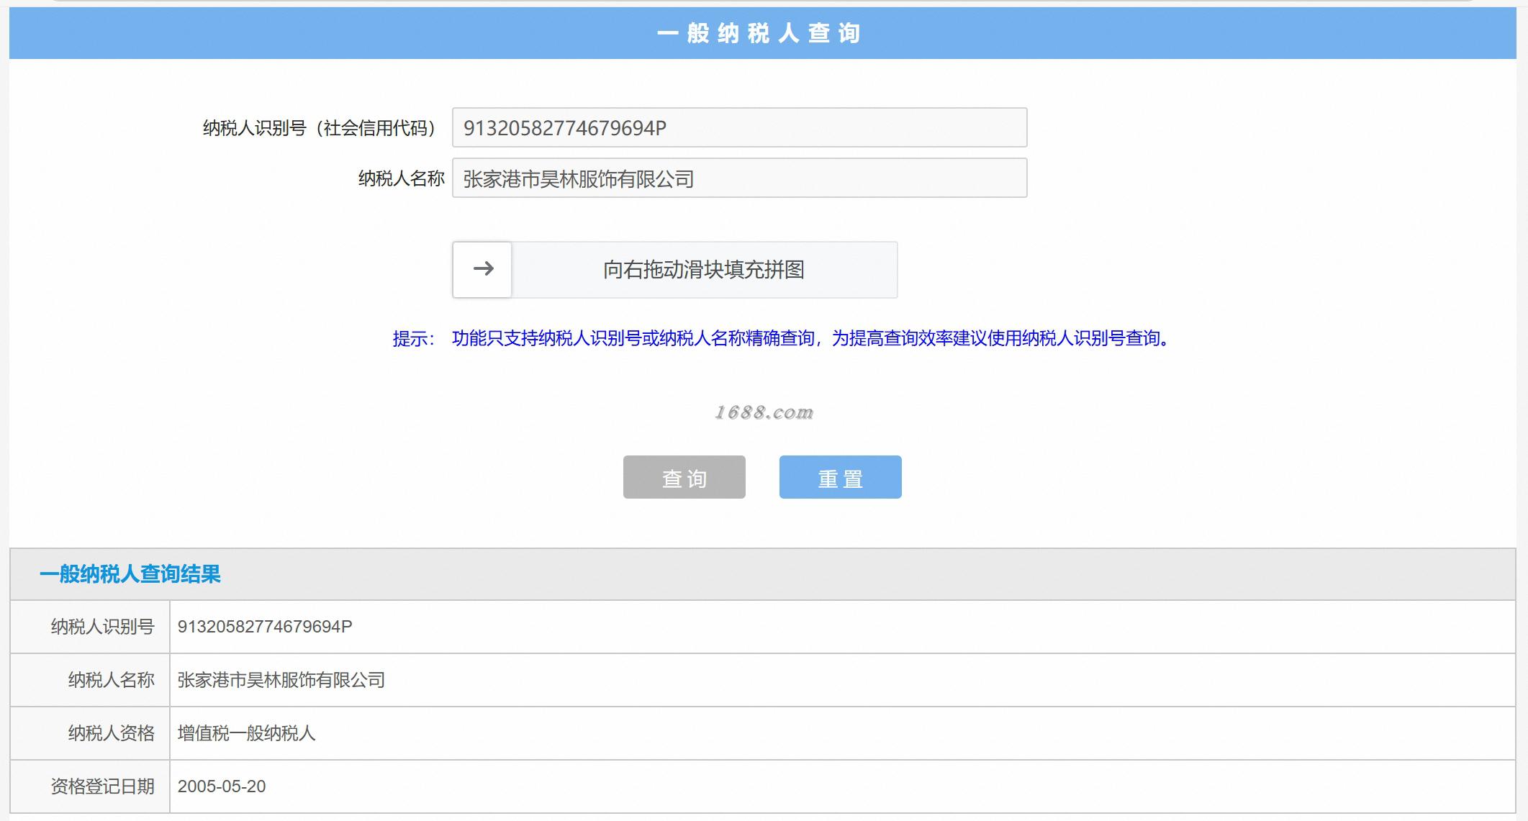
Task: Focus the 纳税人名称 input in the query form
Action: pos(739,178)
